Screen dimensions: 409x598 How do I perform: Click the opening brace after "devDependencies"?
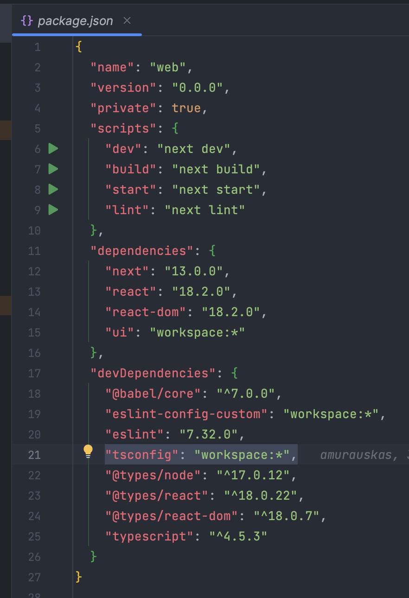(234, 373)
